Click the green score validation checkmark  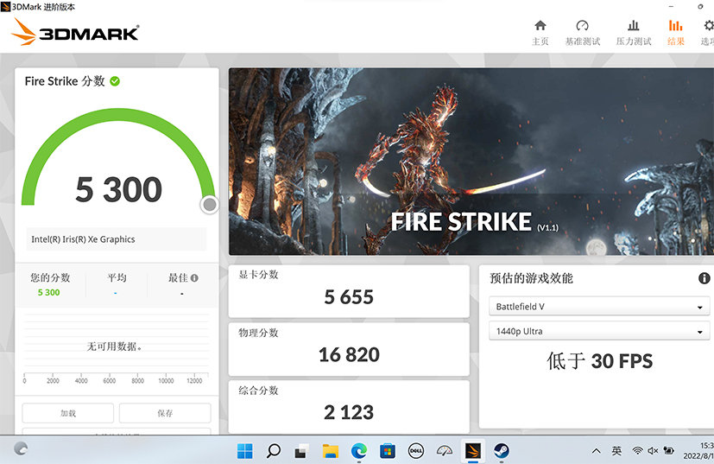click(x=115, y=81)
